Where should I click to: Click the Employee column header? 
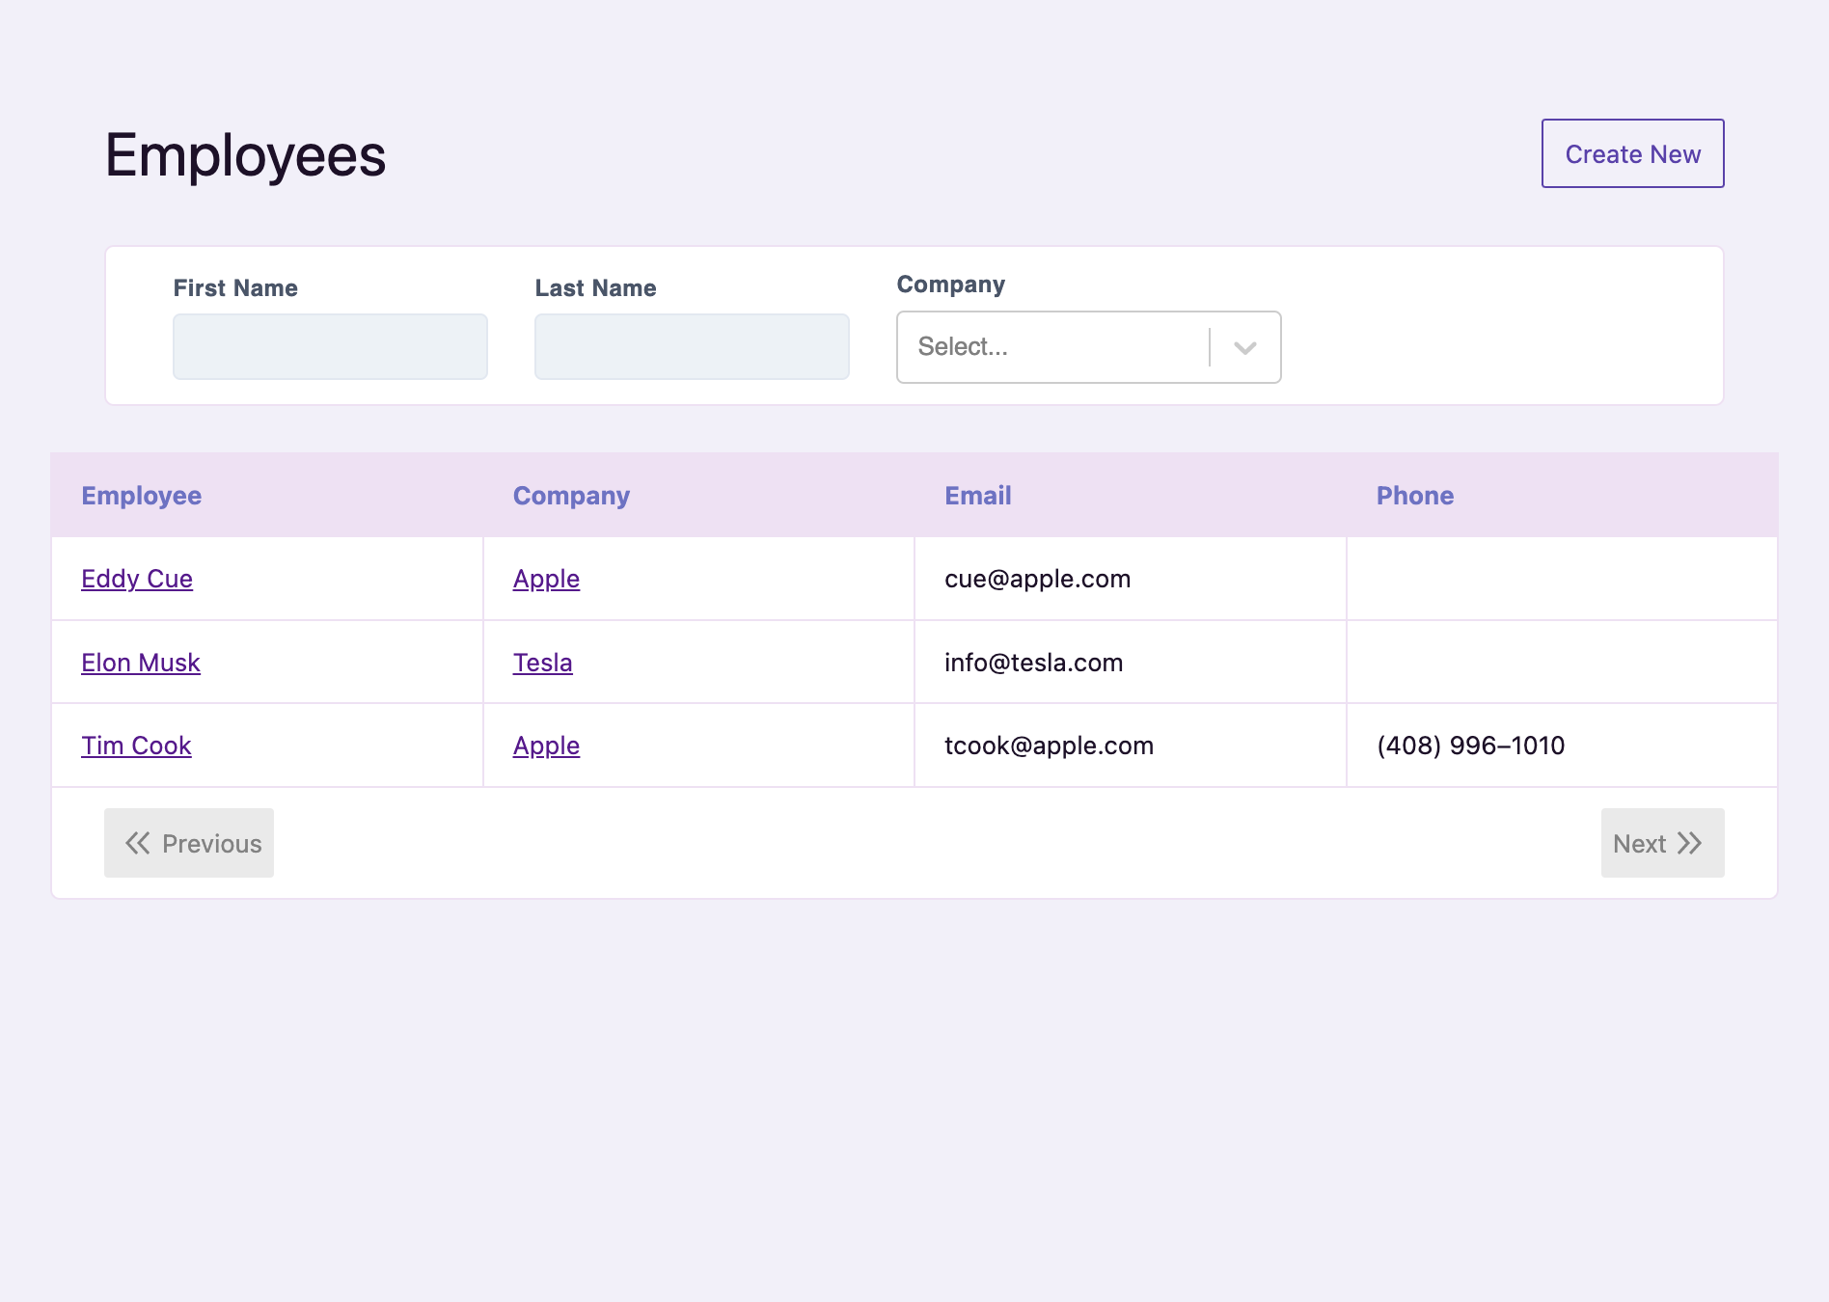click(x=142, y=496)
